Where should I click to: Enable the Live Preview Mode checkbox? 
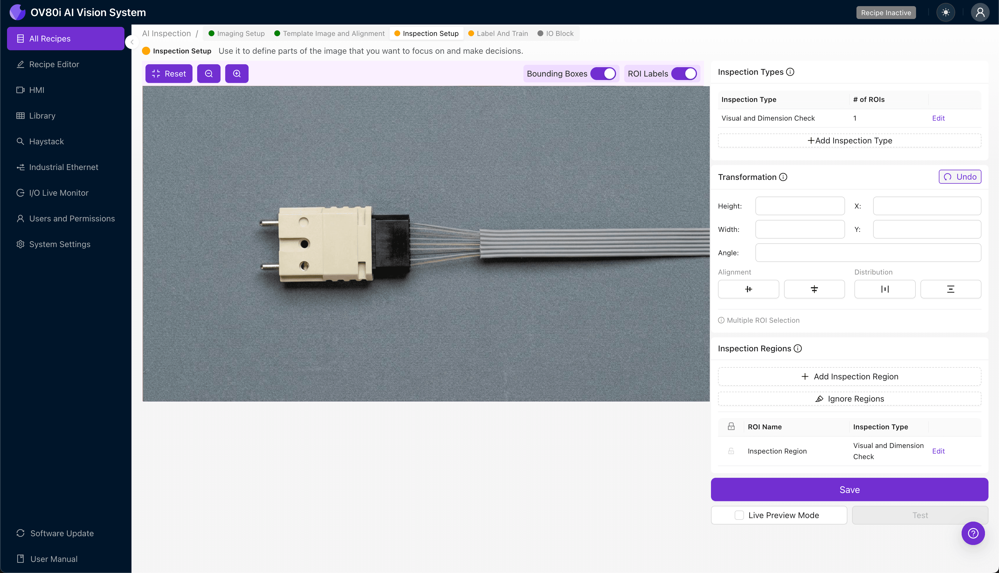[x=739, y=515]
